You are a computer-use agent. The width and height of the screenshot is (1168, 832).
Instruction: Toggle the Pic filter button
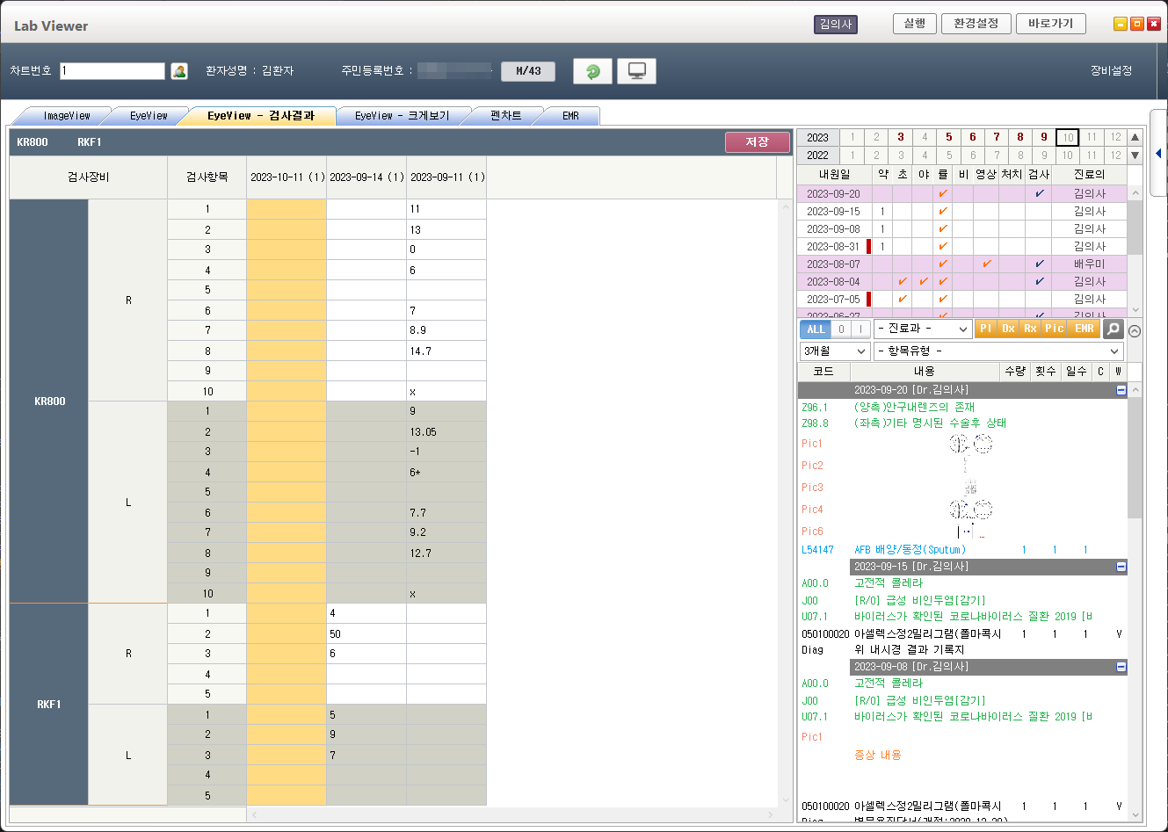tap(1054, 329)
